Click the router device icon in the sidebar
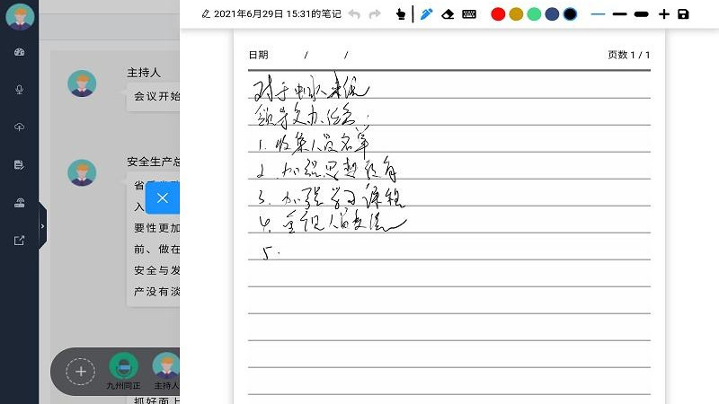The width and height of the screenshot is (719, 404). 19,203
